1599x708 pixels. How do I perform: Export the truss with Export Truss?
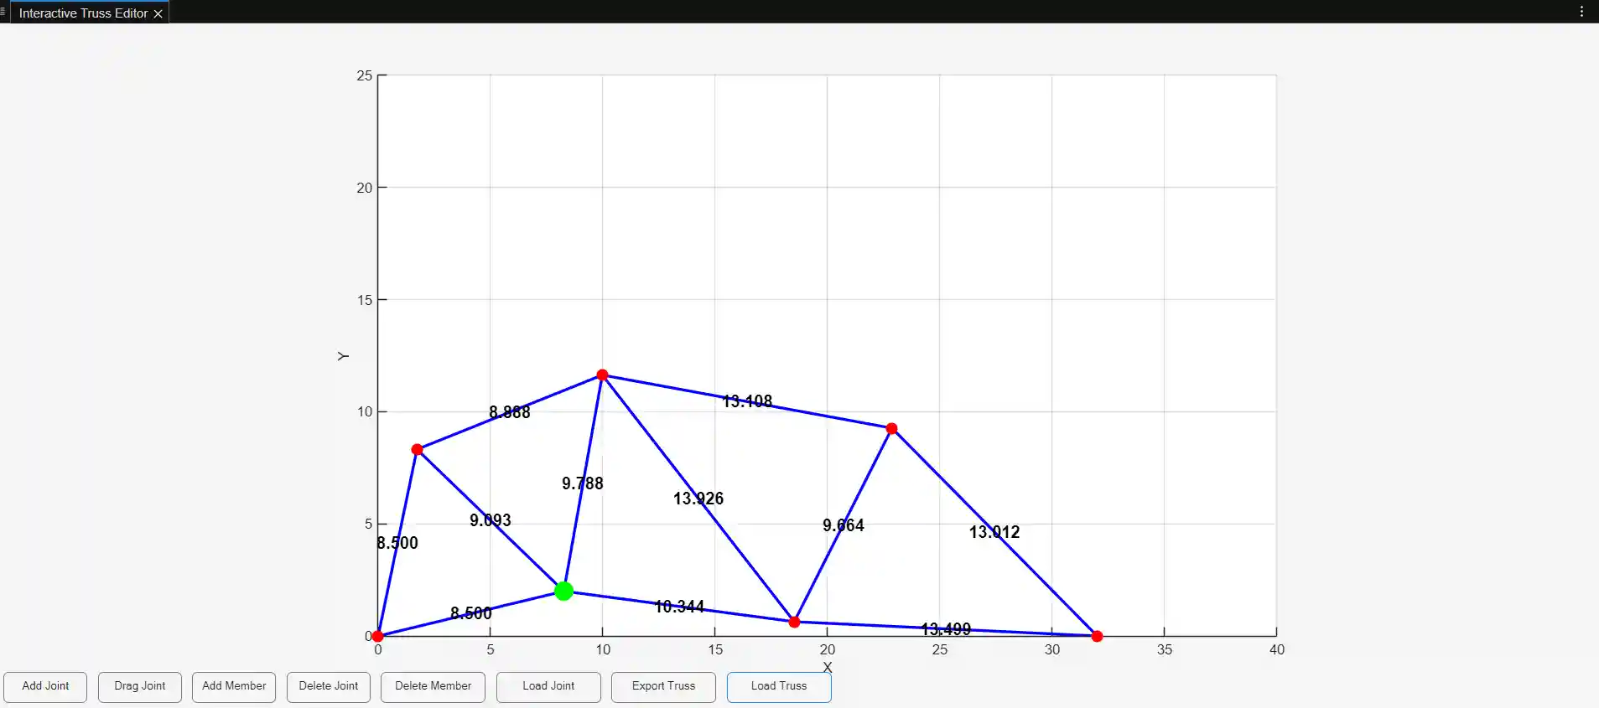click(x=663, y=686)
